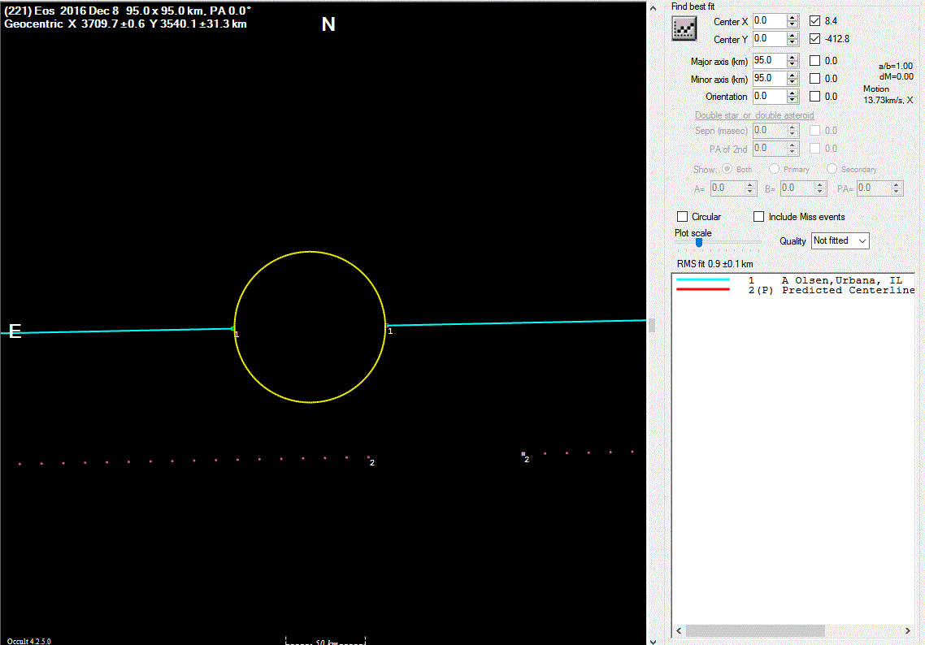Viewport: 925px width, 645px height.
Task: Select the Secondary radio button
Action: pos(832,169)
